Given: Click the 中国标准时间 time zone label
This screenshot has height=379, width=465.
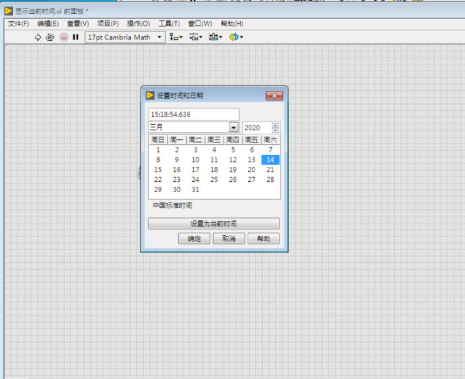Looking at the screenshot, I should point(172,205).
